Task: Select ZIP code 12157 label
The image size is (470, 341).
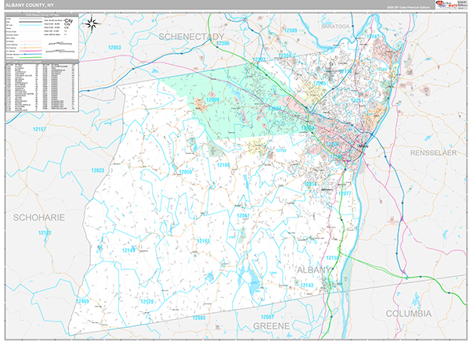Action: [39, 129]
